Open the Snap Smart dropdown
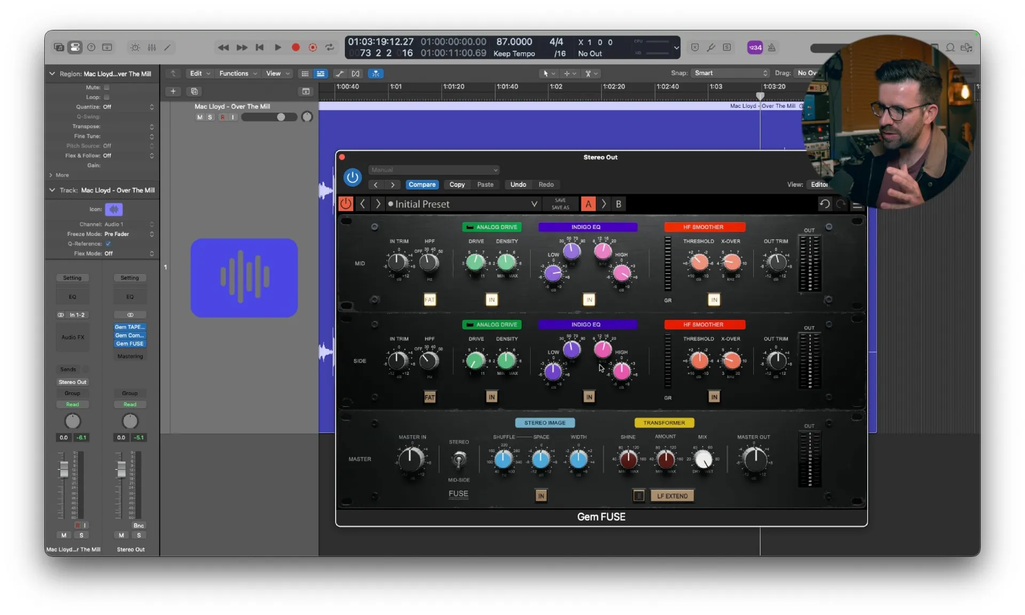 [730, 73]
